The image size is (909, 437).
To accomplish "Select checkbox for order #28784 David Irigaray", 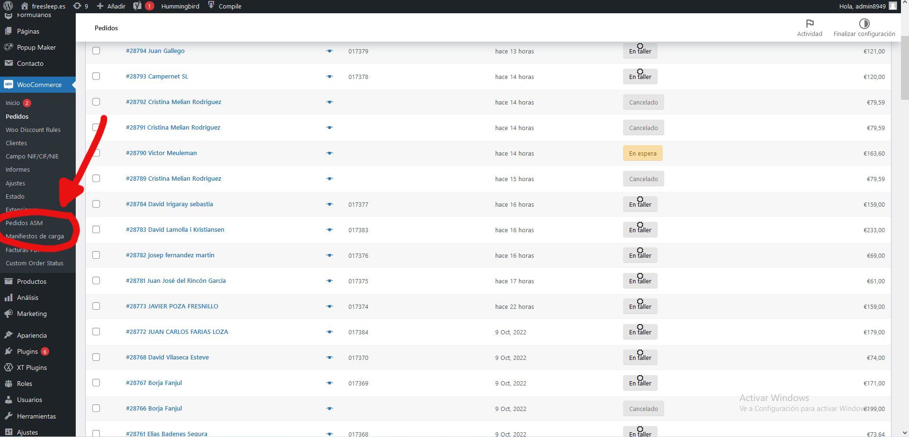I will [x=96, y=204].
